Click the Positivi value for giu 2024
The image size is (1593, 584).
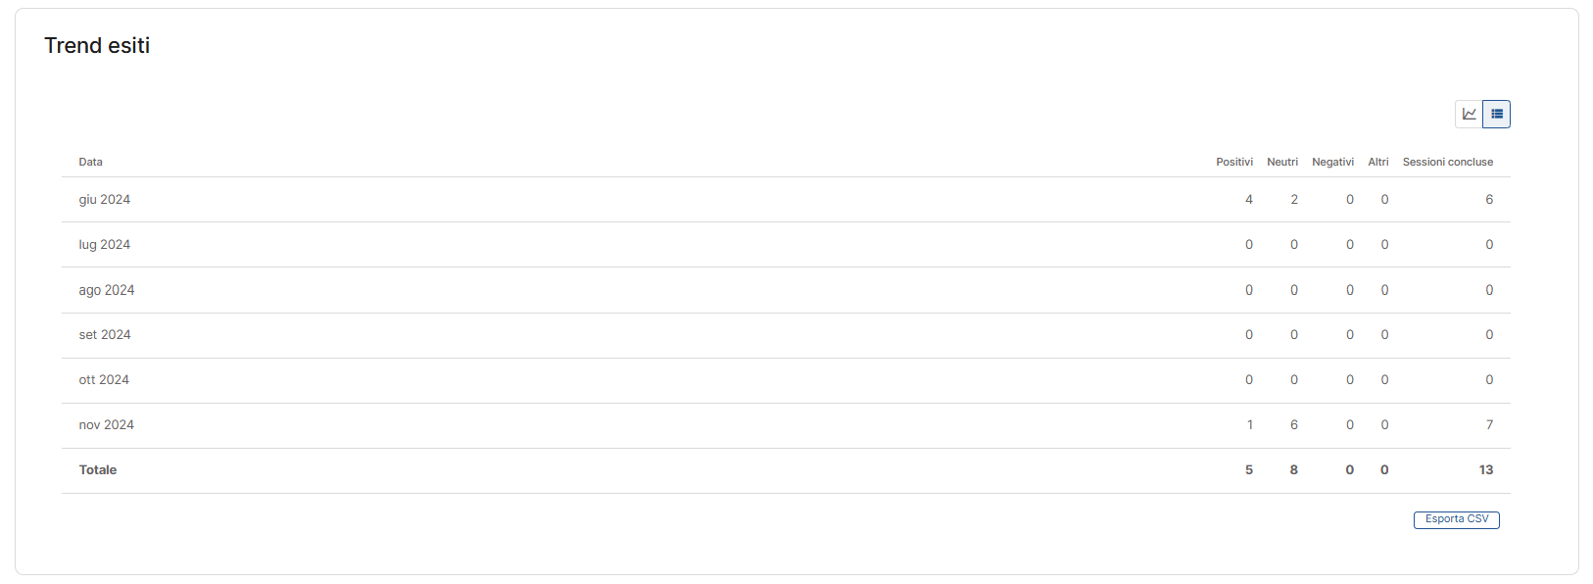point(1249,200)
